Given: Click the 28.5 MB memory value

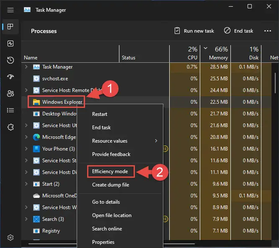Looking at the screenshot, I should click(x=219, y=67).
